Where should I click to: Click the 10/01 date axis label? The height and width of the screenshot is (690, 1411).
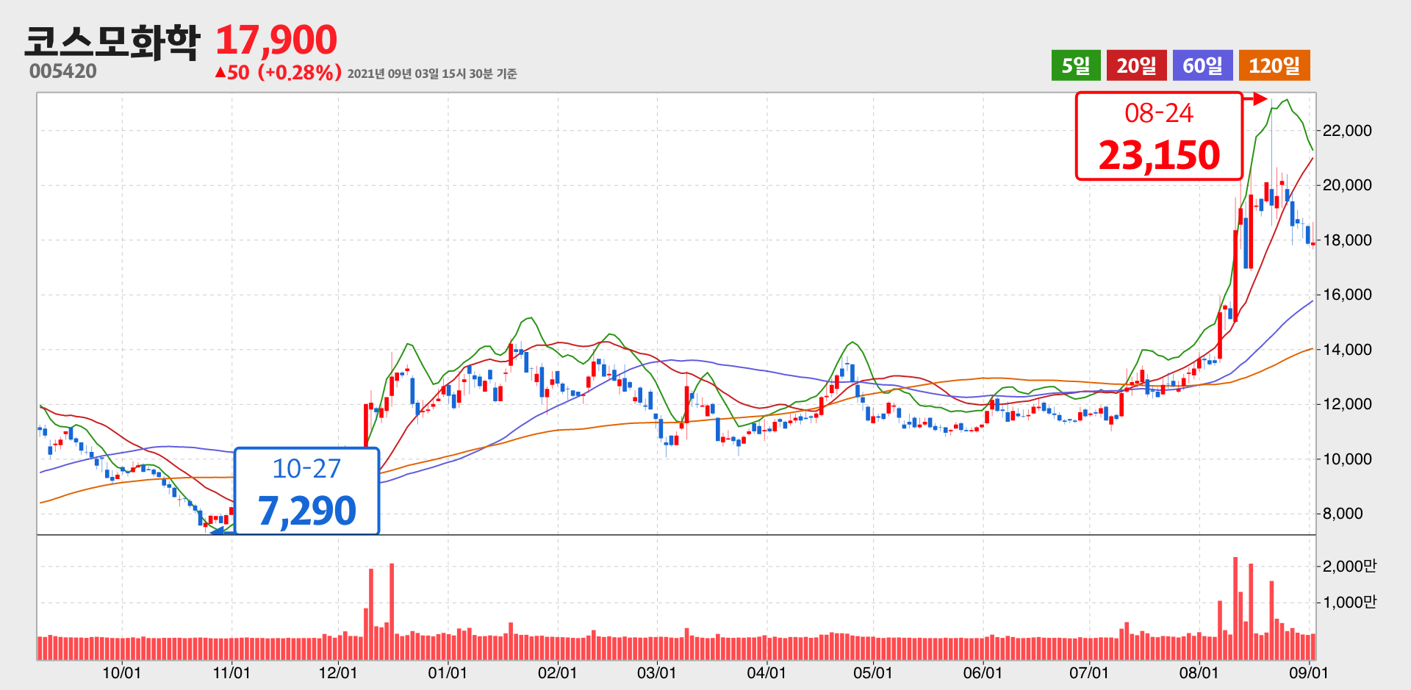coord(121,673)
